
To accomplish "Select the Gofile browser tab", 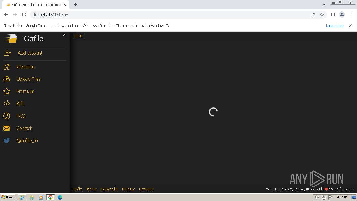I will (x=36, y=5).
